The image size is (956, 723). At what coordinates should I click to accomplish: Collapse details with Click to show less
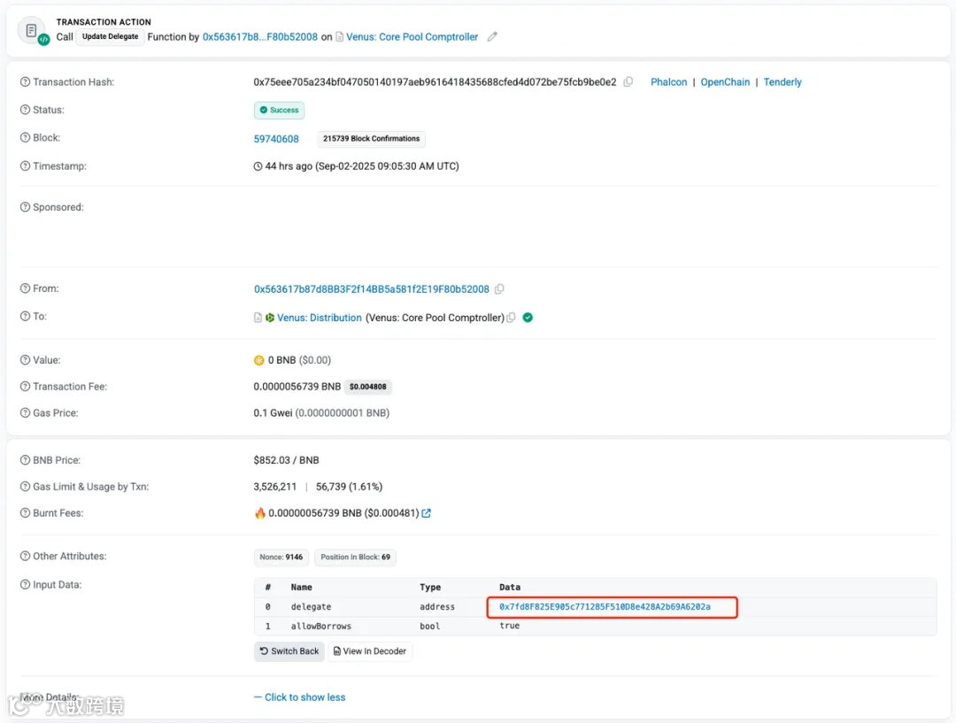(x=299, y=697)
